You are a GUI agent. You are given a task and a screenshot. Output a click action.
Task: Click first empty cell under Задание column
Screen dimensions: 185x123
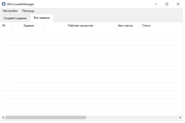(x=28, y=31)
